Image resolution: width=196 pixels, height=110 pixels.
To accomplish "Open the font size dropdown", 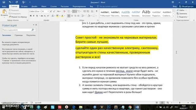I will point(48,11).
